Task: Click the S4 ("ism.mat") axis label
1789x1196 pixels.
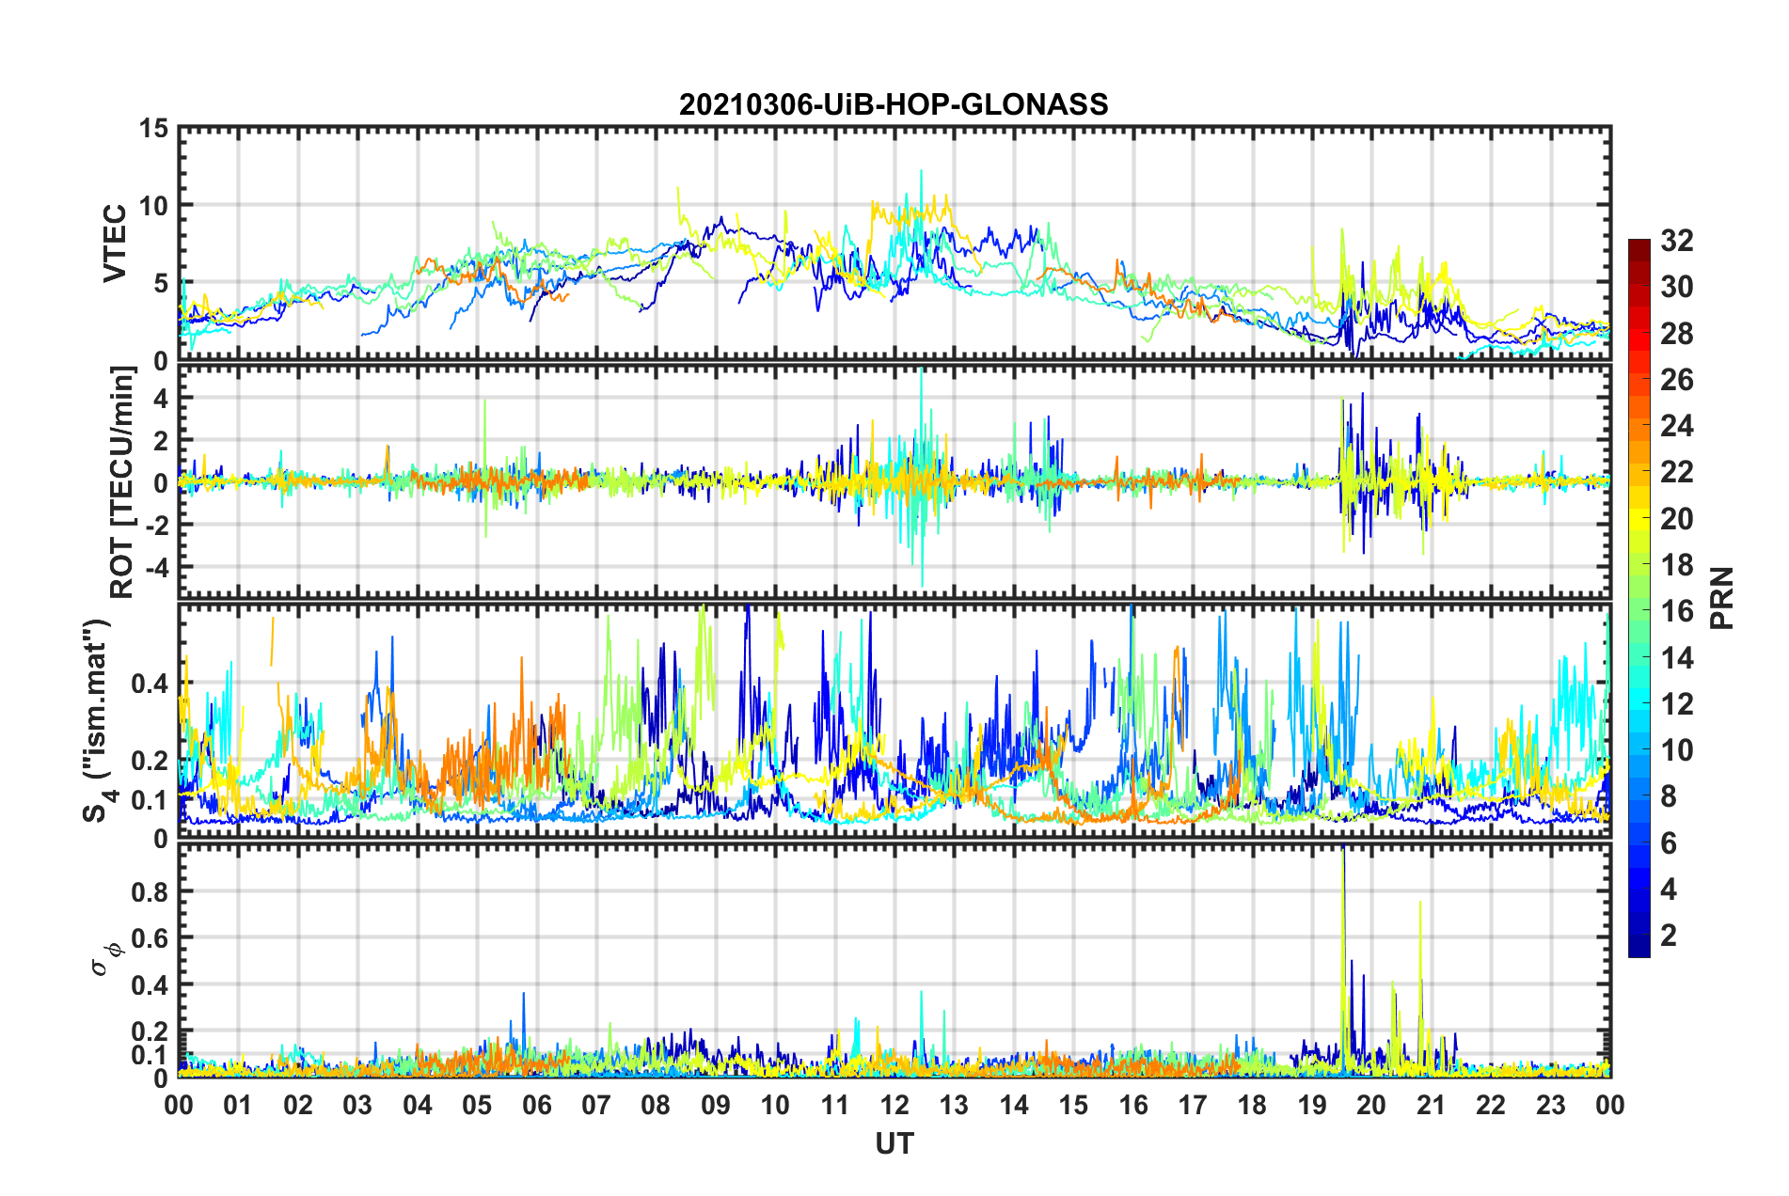Action: (97, 720)
